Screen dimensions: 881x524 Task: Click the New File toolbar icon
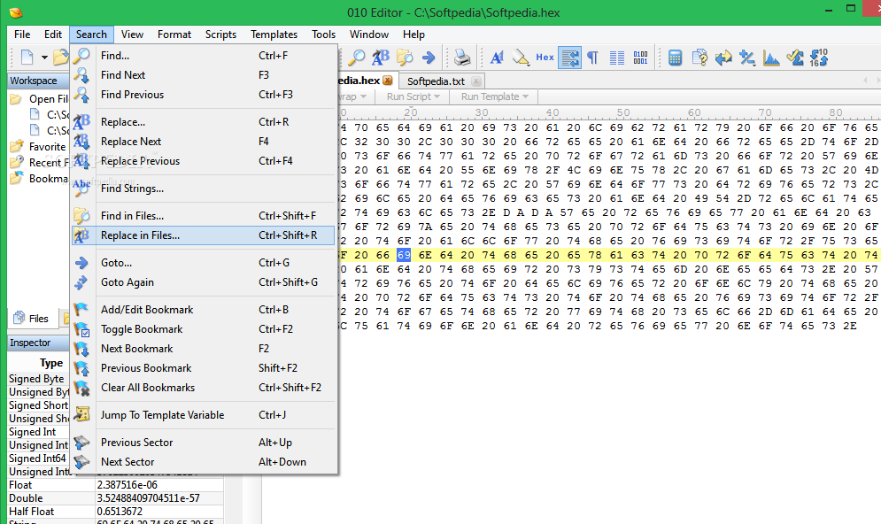point(27,58)
